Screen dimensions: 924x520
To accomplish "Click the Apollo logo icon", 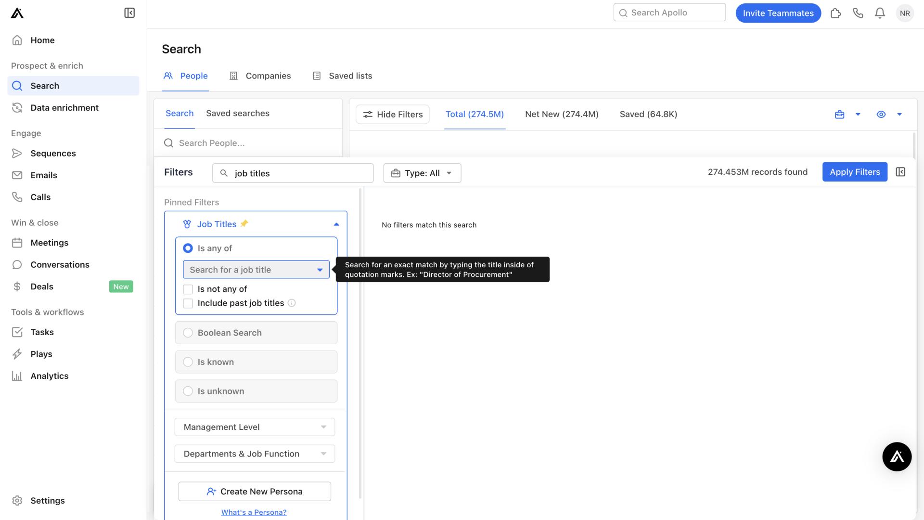I will pos(17,13).
